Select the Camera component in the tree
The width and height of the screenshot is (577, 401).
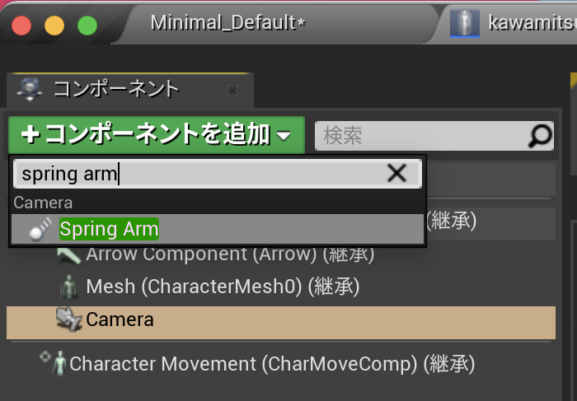tap(281, 319)
